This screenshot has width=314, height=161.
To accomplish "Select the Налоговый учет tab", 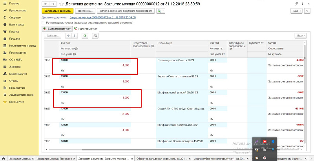I will [x=88, y=29].
